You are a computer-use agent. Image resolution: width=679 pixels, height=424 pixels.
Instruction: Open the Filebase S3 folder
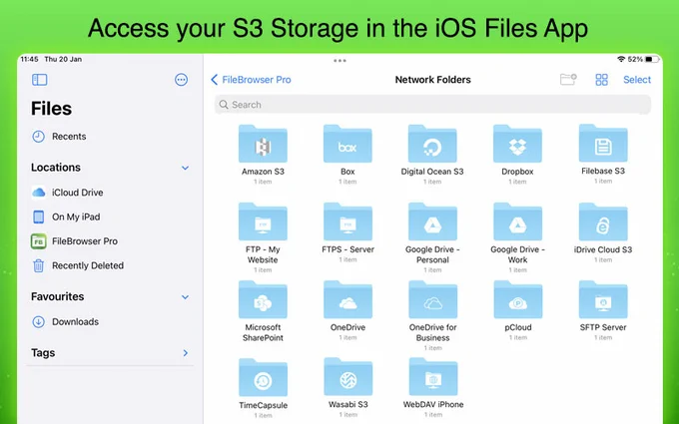click(x=603, y=144)
